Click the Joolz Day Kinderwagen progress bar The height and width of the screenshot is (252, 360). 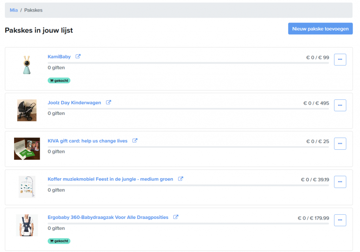[x=188, y=109]
